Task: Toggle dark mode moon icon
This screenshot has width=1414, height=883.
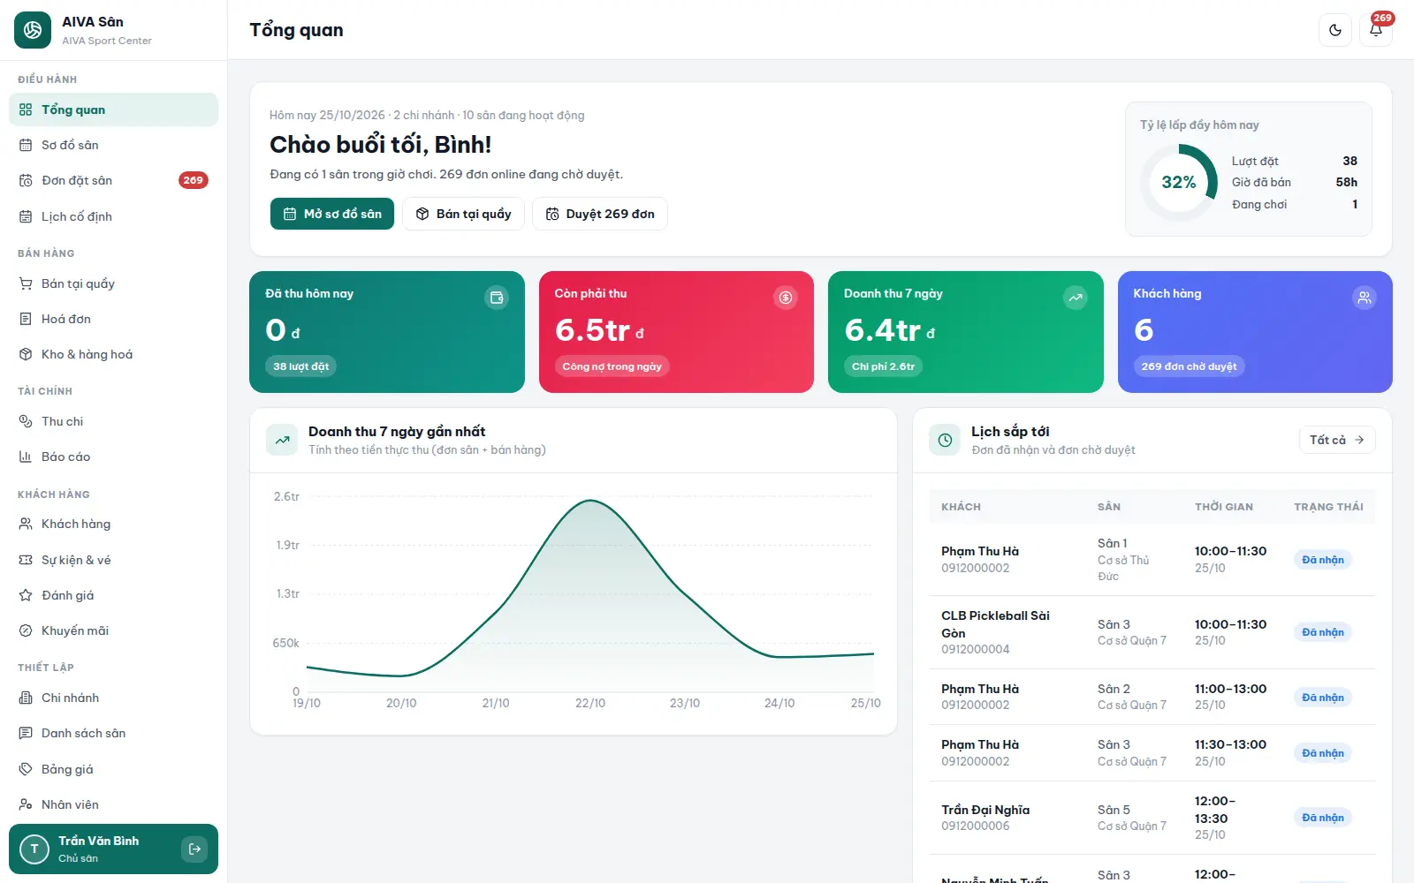Action: pyautogui.click(x=1335, y=30)
